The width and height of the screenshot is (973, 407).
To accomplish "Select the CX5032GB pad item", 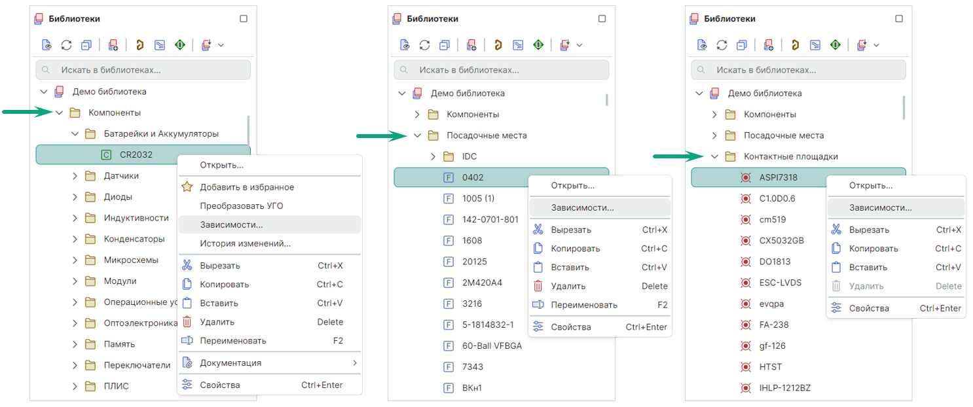I will (781, 241).
